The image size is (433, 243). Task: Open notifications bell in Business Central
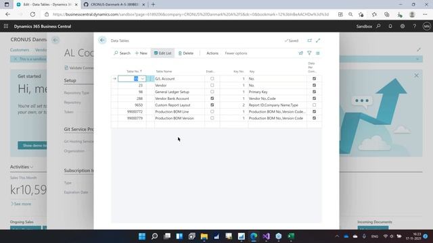(x=390, y=26)
